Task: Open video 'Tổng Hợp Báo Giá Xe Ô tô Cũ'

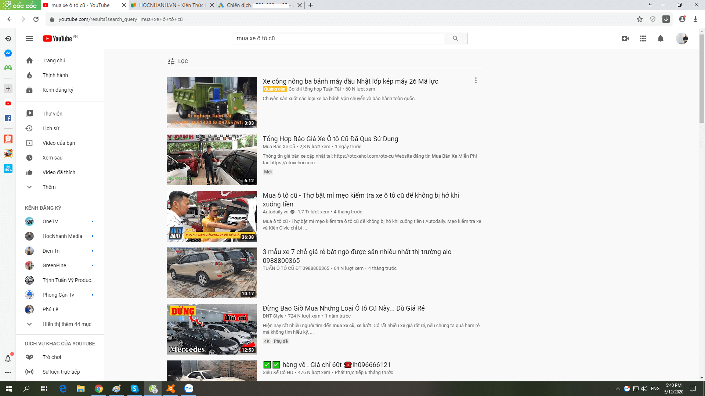Action: tap(330, 139)
